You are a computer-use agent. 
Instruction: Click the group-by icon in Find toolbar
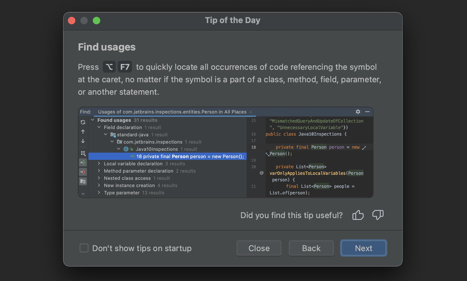click(x=83, y=153)
